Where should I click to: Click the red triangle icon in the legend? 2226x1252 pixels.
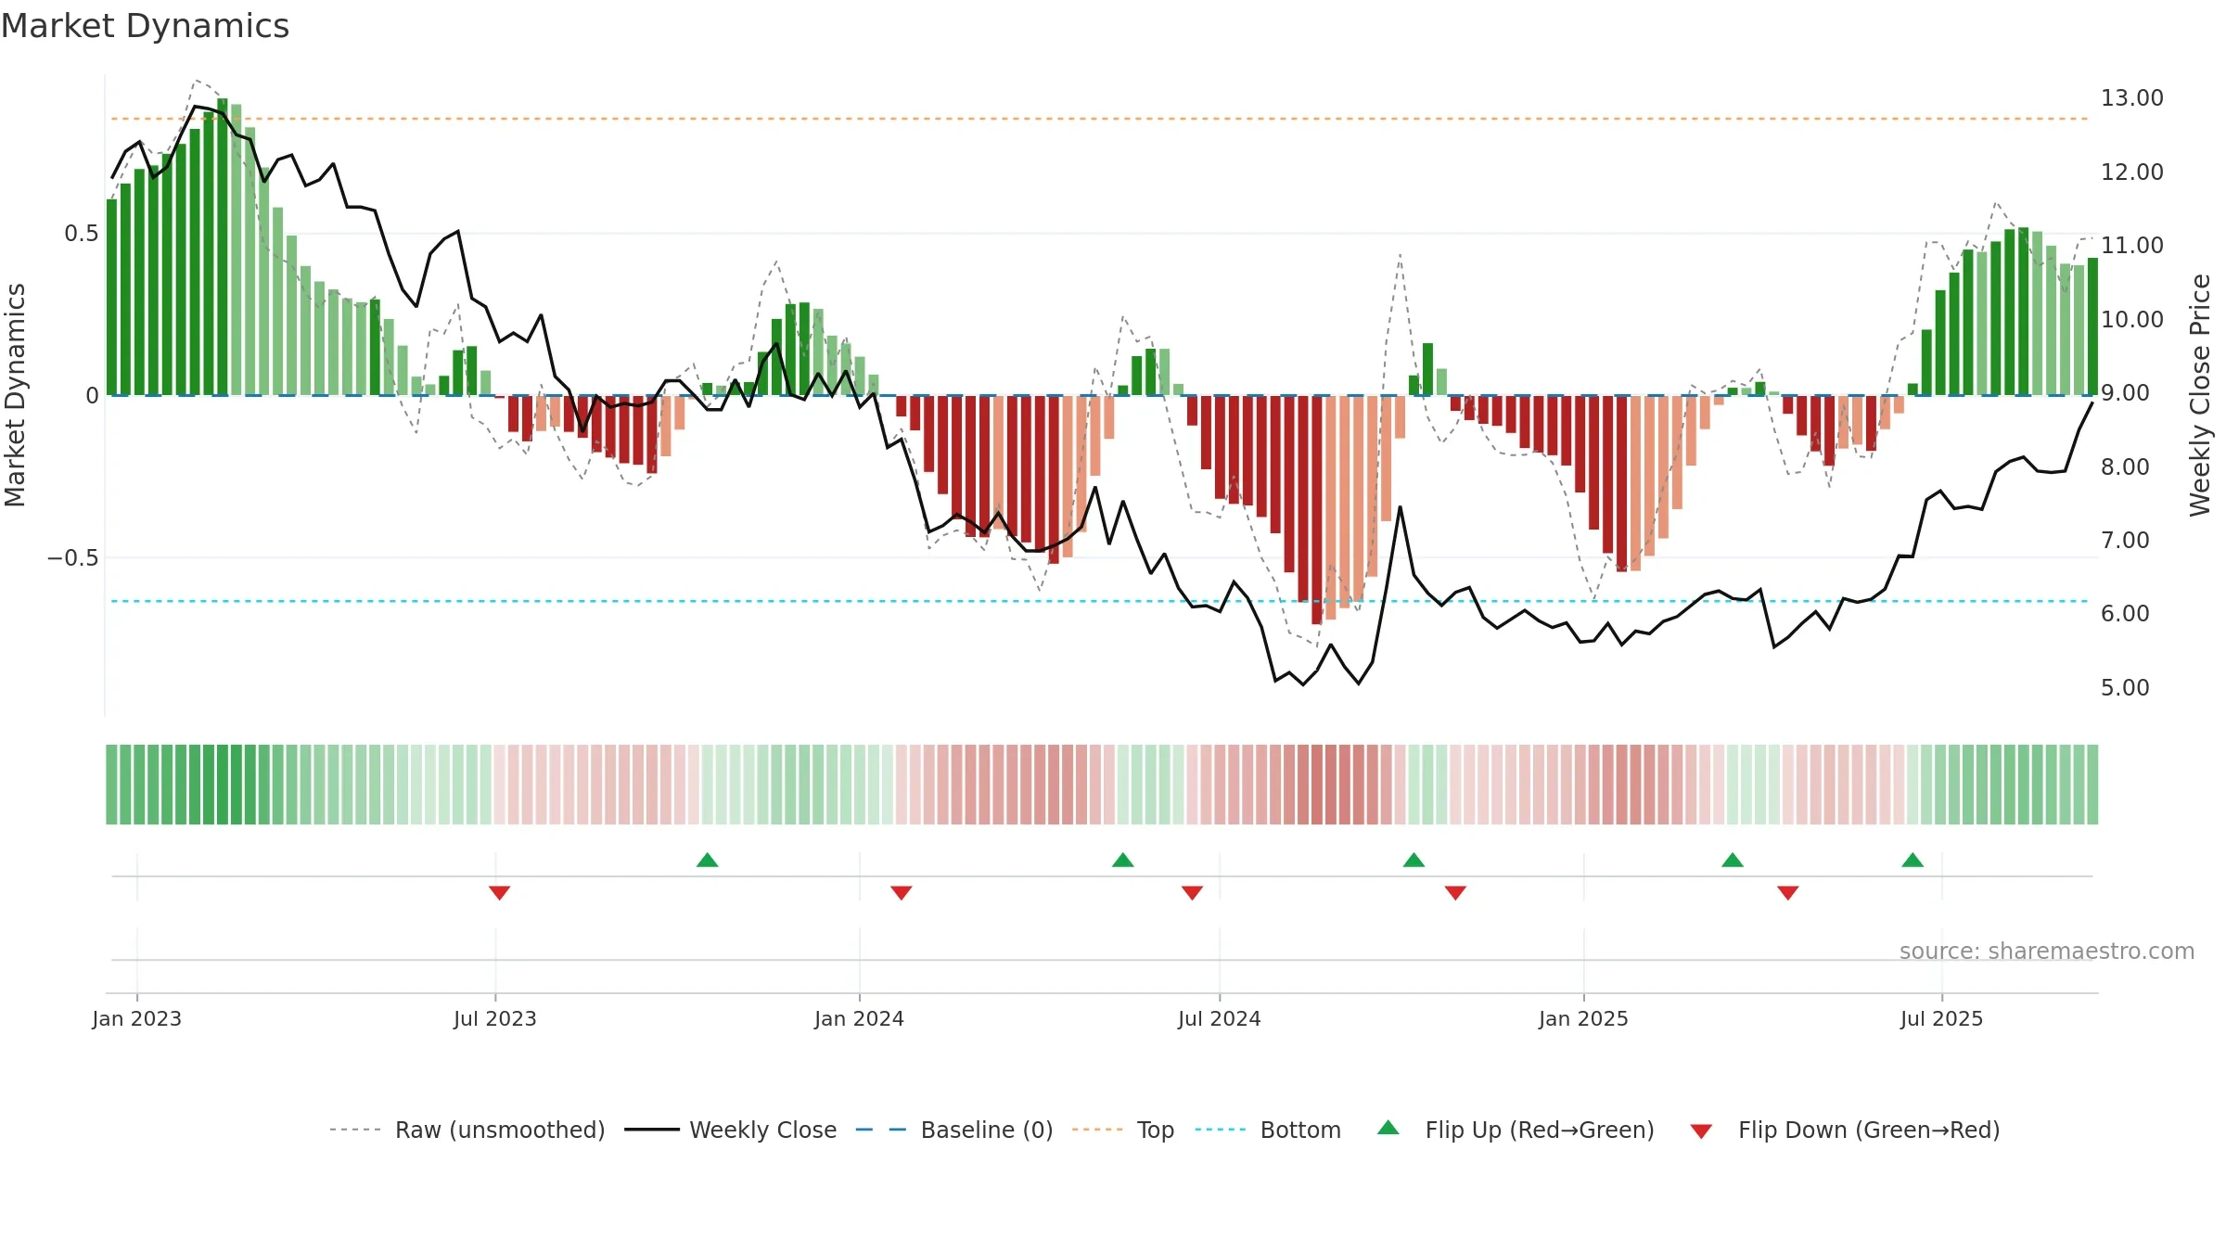coord(1701,1131)
